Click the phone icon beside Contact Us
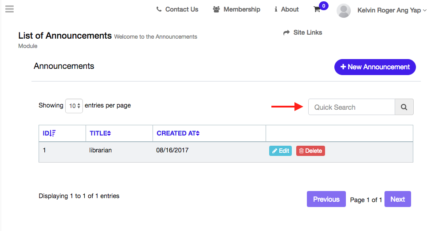447x231 pixels. point(159,9)
